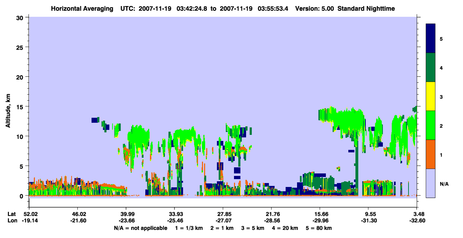Click the '2 = 1 km' key entry
Screen dimensions: 463x238
(222, 228)
